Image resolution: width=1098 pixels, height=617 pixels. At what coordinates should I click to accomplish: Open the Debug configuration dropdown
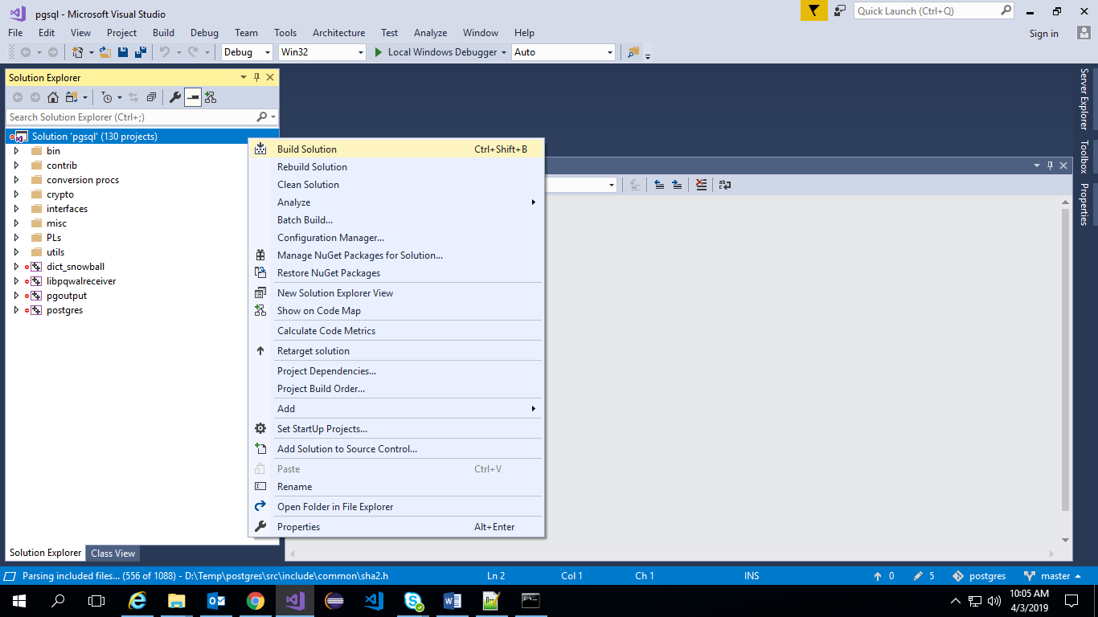click(248, 52)
